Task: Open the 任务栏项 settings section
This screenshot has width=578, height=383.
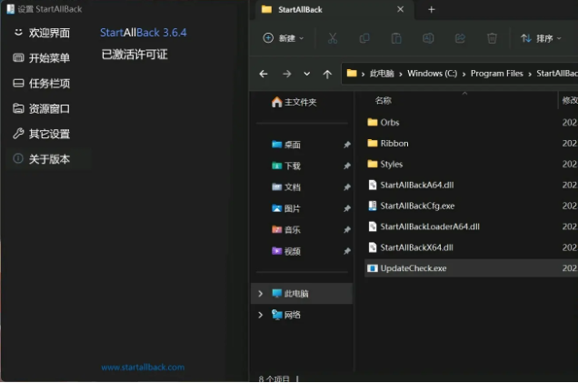Action: point(49,84)
